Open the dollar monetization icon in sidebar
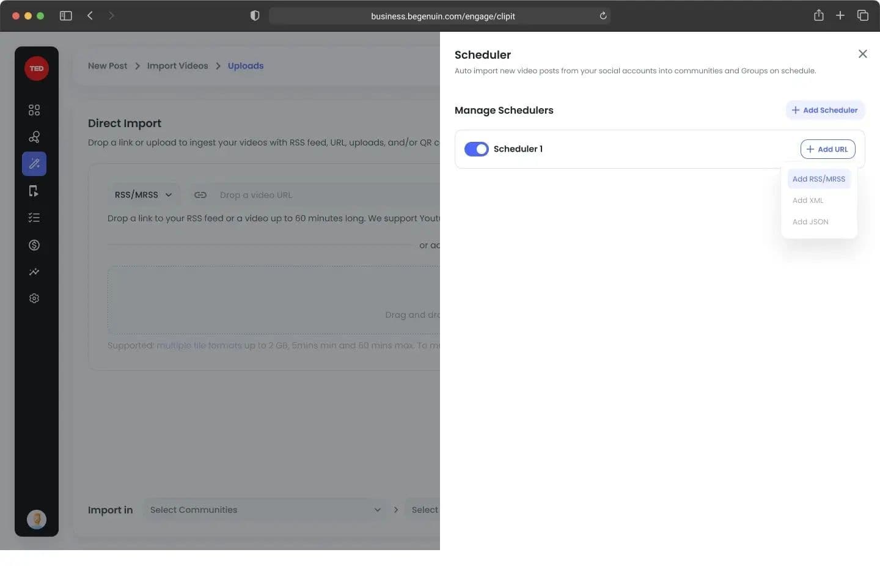The width and height of the screenshot is (880, 566). (34, 245)
